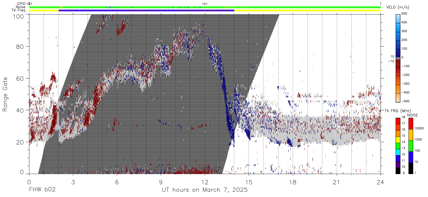
Task: Click the '500' velocity scale value
Action: [405, 14]
